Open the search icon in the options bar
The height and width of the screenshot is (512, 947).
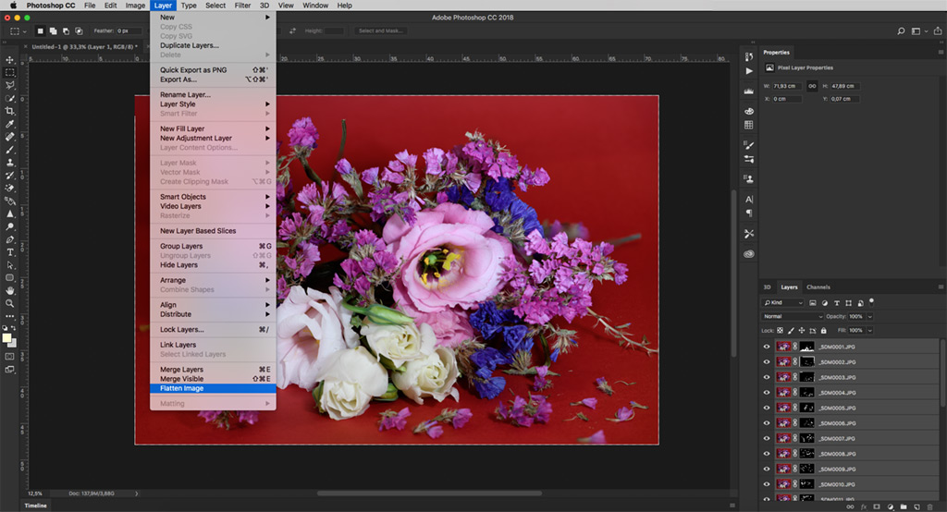pos(900,30)
